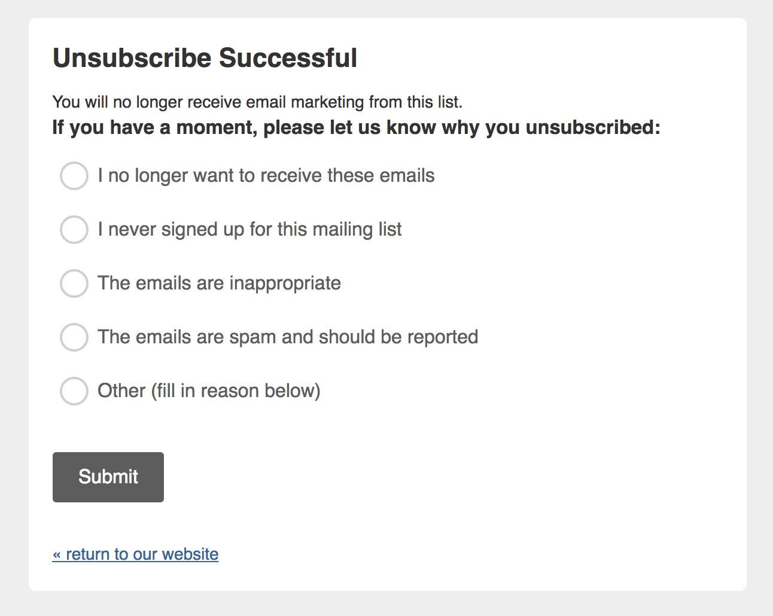The image size is (773, 616).
Task: Click the word 'Submit' on the gray button
Action: pos(108,477)
